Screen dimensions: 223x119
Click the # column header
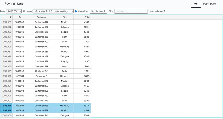(6, 17)
